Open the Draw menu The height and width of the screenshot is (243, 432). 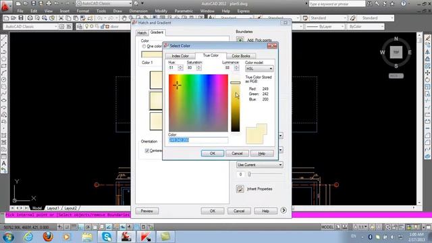click(x=117, y=11)
